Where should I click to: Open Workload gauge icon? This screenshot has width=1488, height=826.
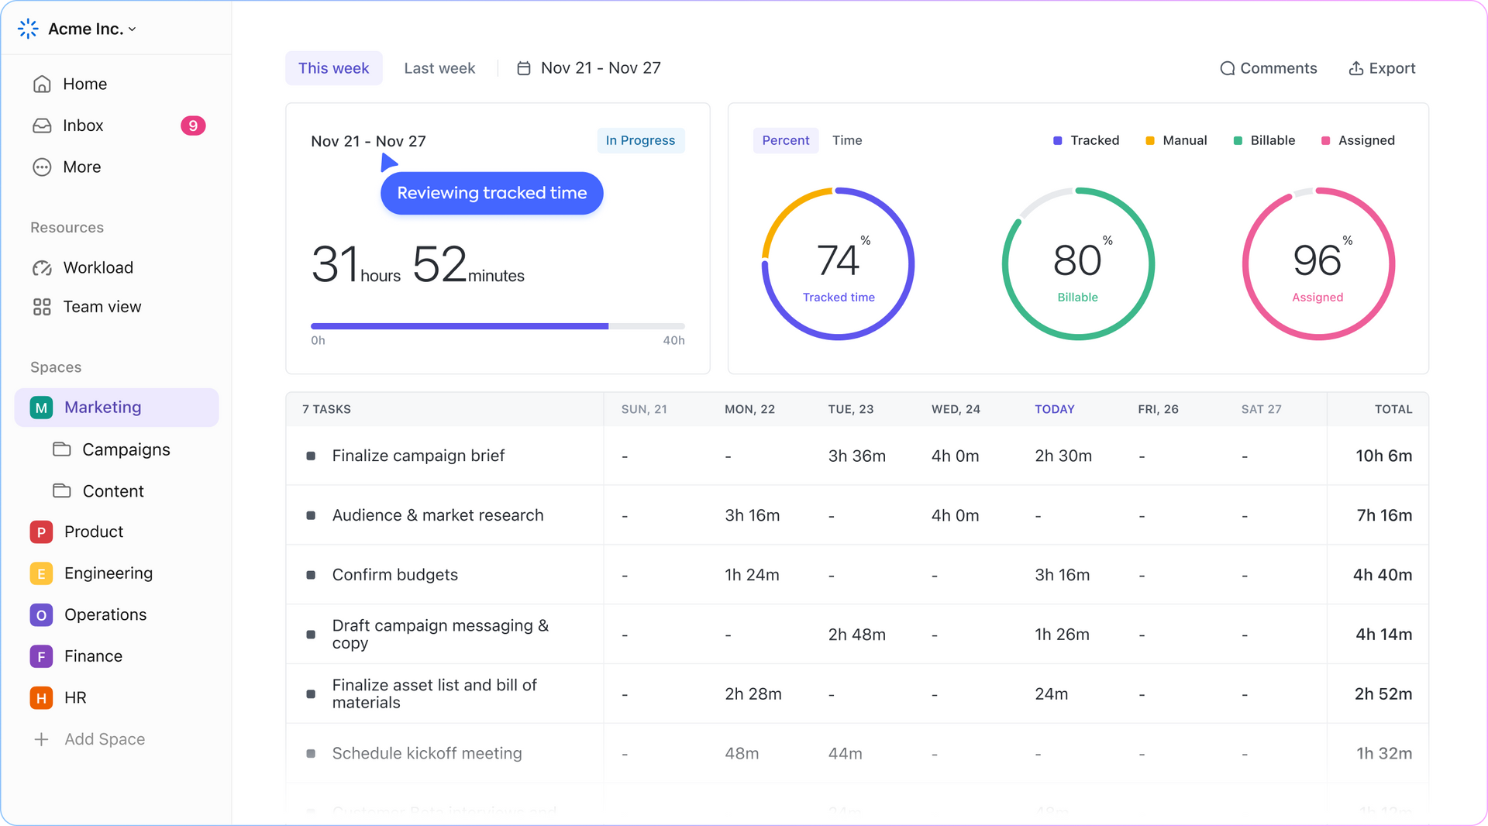42,268
